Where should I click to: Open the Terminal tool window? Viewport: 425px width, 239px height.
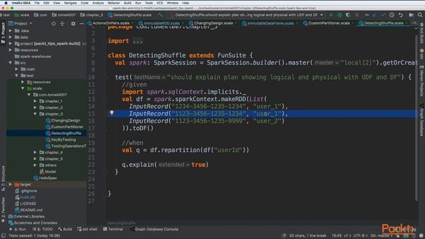click(113, 229)
